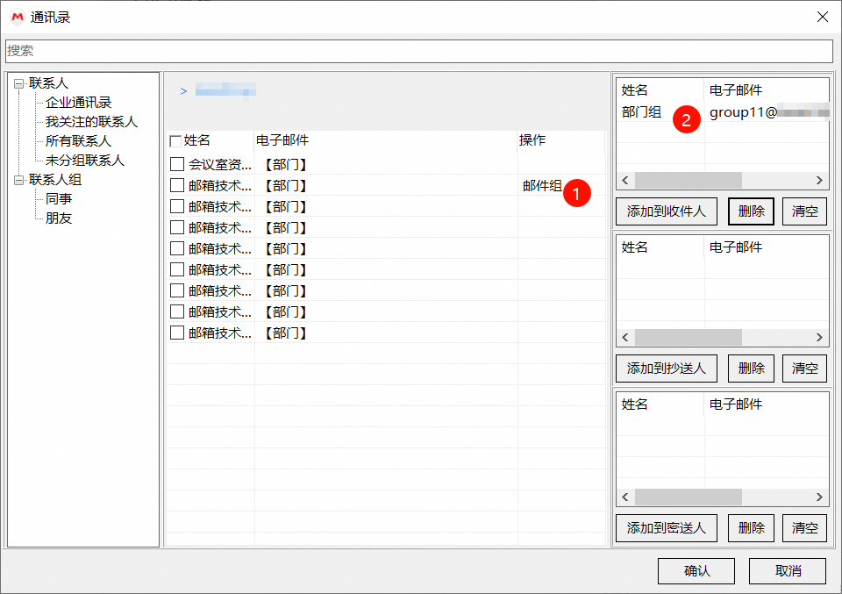The height and width of the screenshot is (594, 842).
Task: Select 未分组联系人 node
Action: point(82,159)
